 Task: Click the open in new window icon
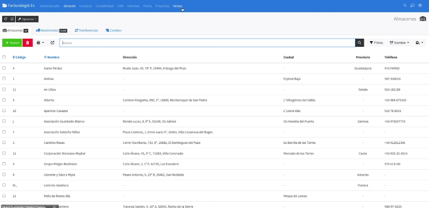[52, 43]
